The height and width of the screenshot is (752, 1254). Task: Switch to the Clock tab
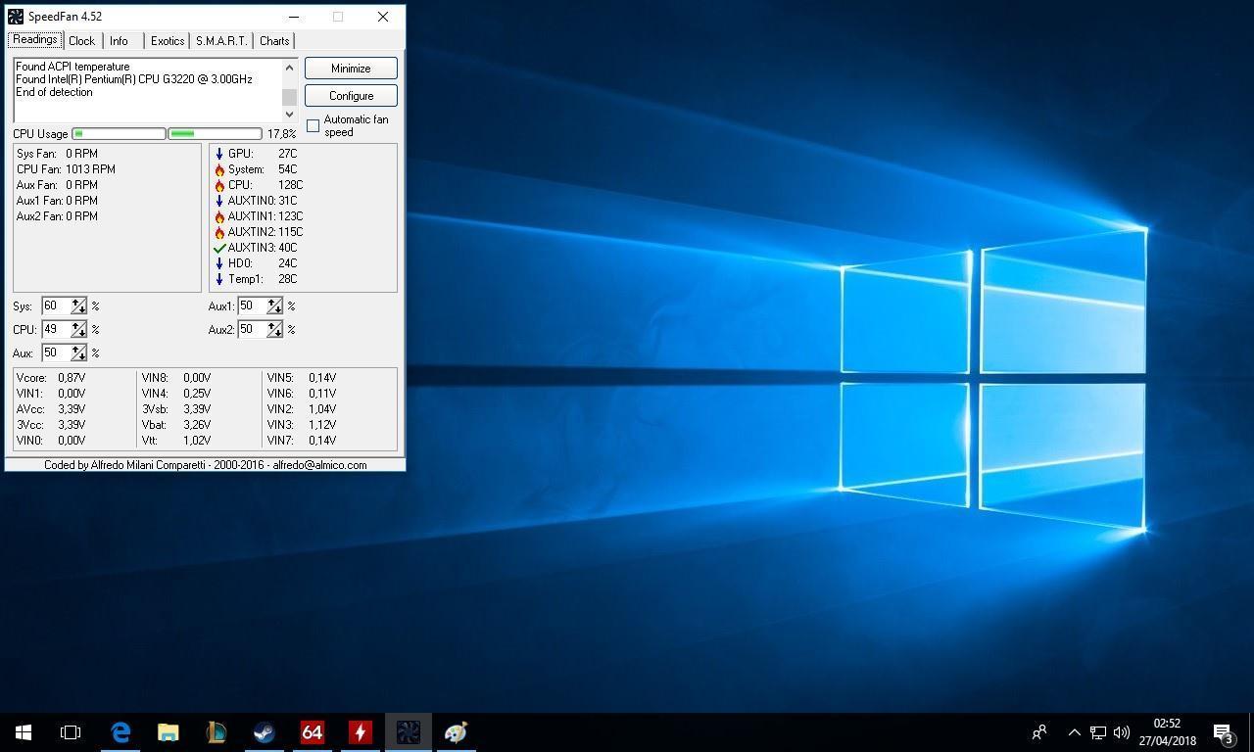(x=81, y=41)
